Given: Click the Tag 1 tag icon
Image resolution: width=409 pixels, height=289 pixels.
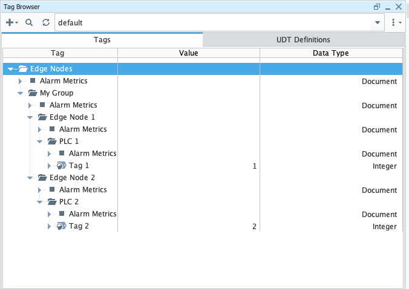Looking at the screenshot, I should point(61,166).
